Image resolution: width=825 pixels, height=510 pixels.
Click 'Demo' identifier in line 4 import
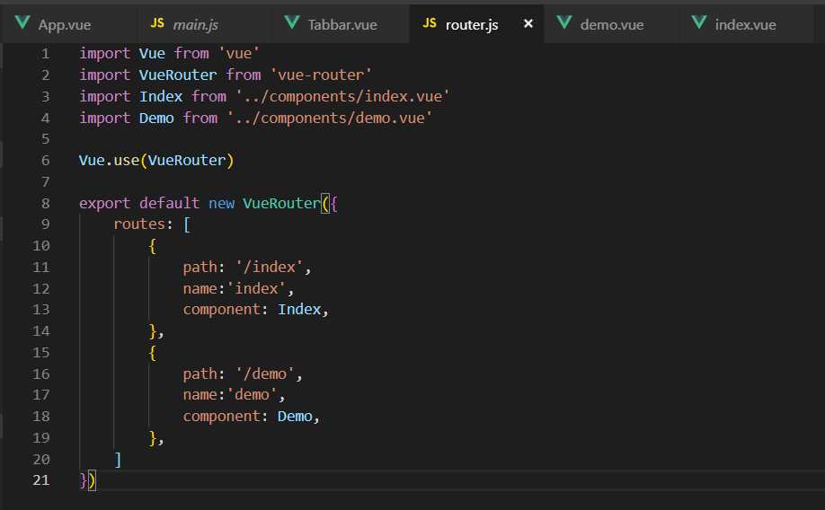(x=156, y=119)
